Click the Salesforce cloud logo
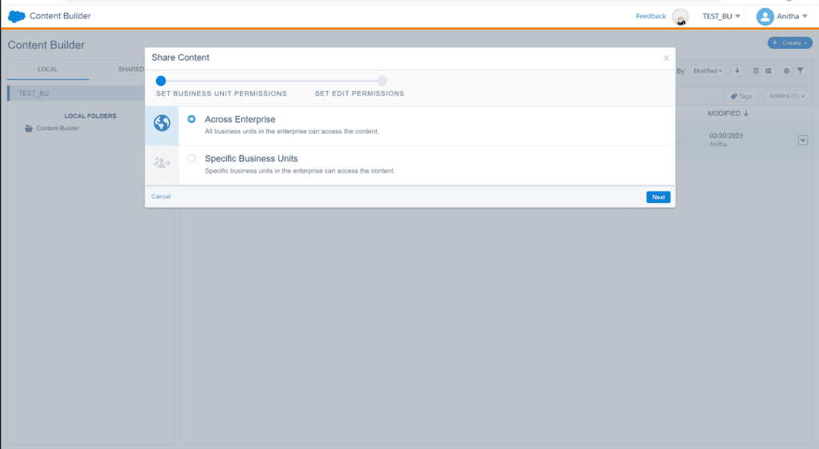Screen dimensions: 819x449 16,16
